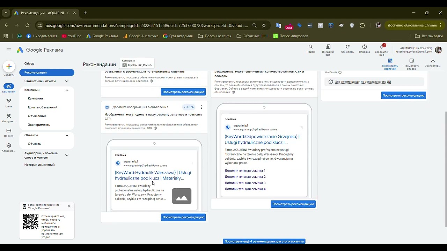
Task: Click the browser reload button
Action: point(27,25)
